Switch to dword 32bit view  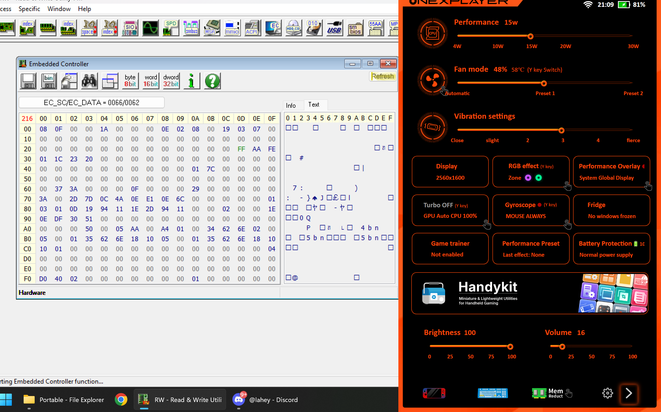171,81
